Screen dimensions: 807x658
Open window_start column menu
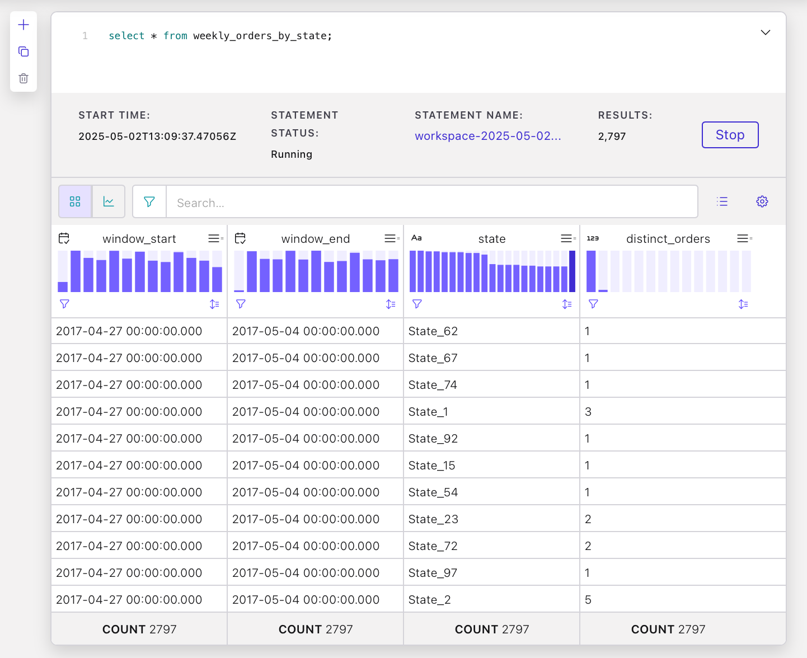tap(214, 239)
